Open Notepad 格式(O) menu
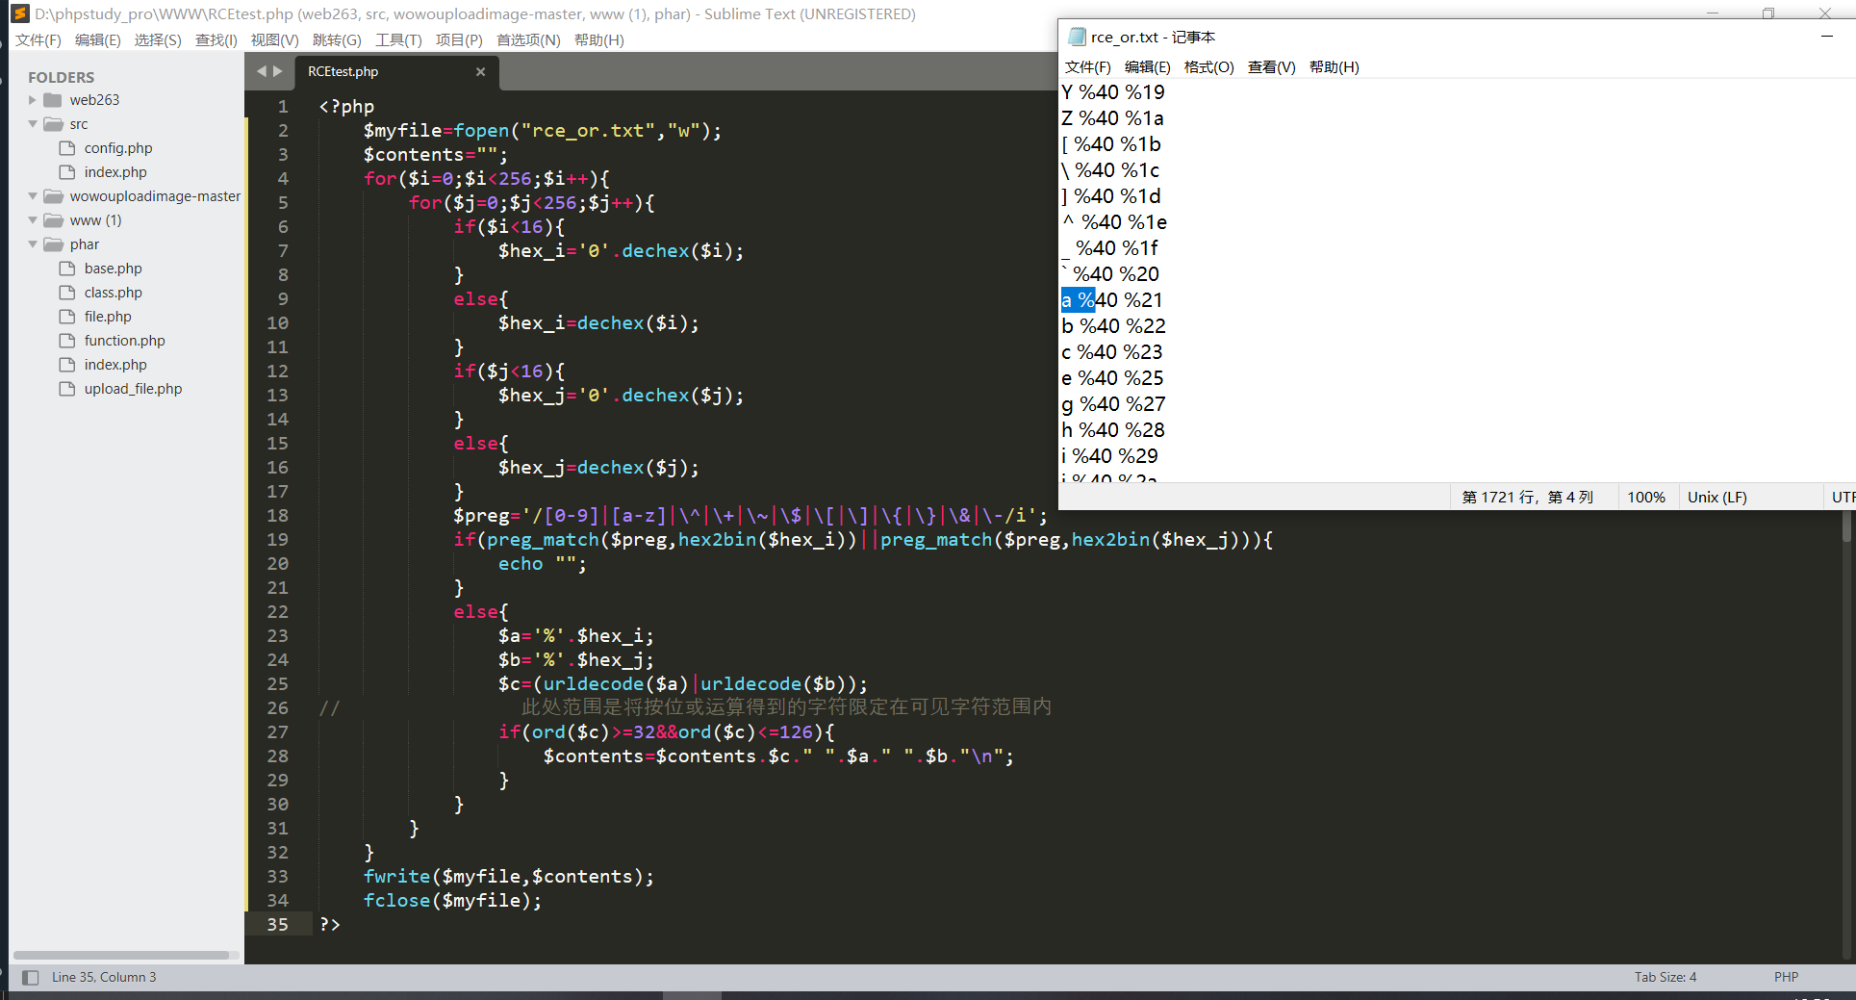Viewport: 1856px width, 1000px height. click(1208, 66)
